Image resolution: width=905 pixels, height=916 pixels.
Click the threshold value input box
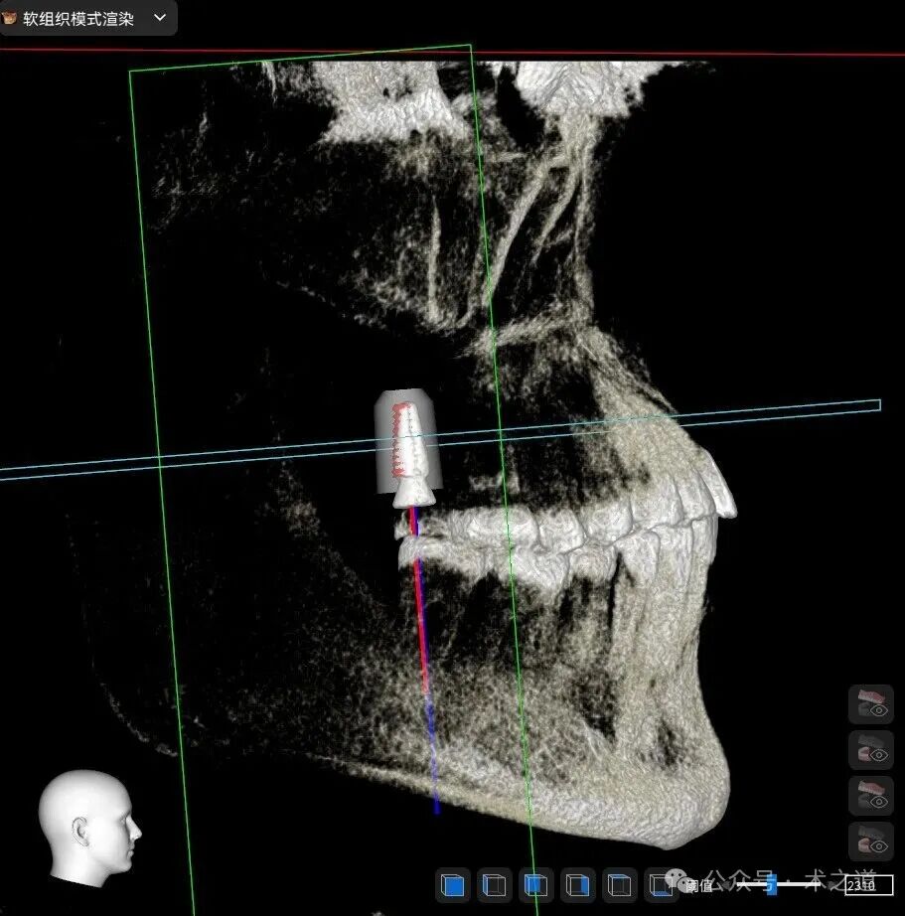tap(869, 885)
